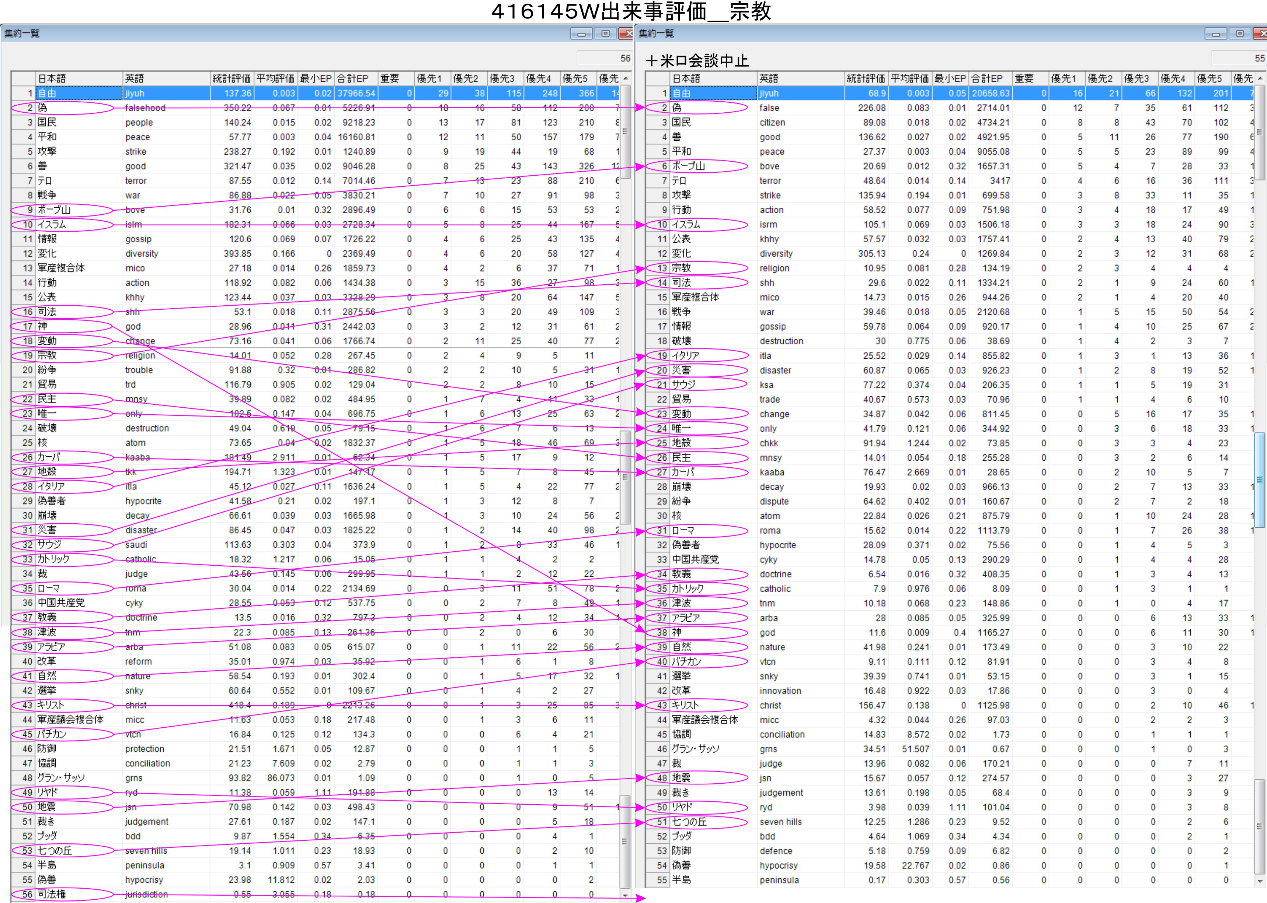Click right table's scroll-down arrow at bottom
Image resolution: width=1267 pixels, height=903 pixels.
pos(1260,881)
